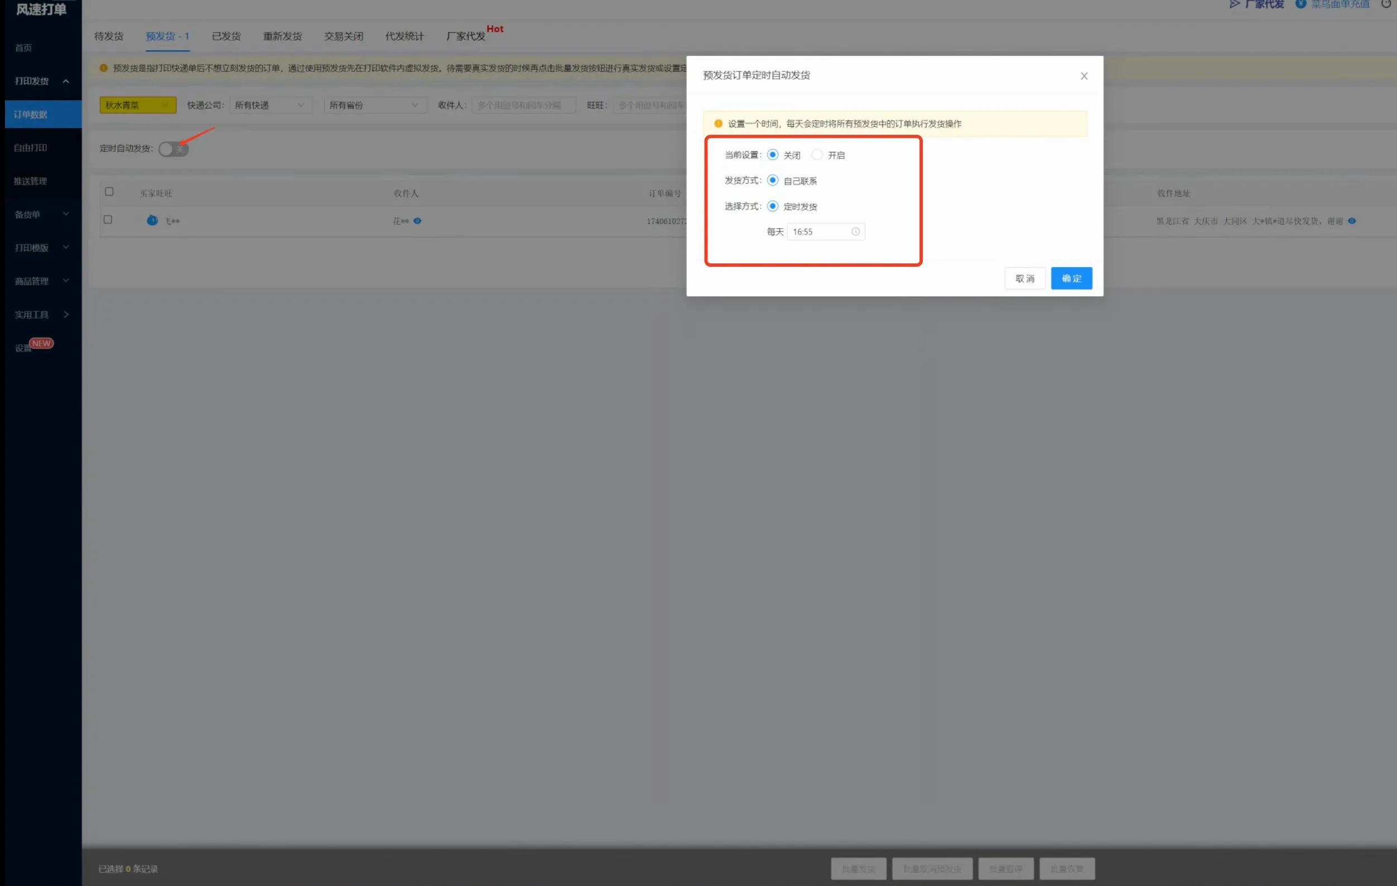Switch to the 交易关闭 tab
1397x886 pixels.
pos(344,36)
